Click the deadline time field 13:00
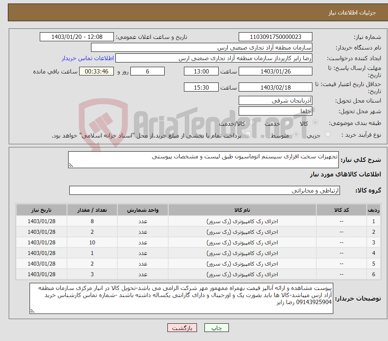The width and height of the screenshot is (388, 341). 201,71
